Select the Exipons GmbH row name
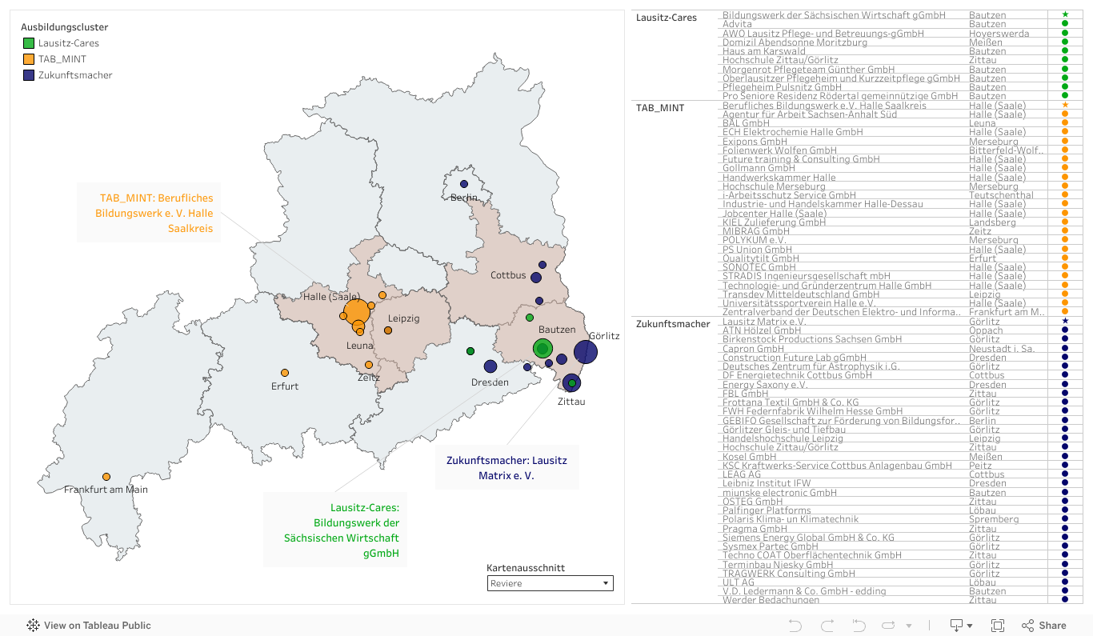The image size is (1093, 636). (x=755, y=141)
